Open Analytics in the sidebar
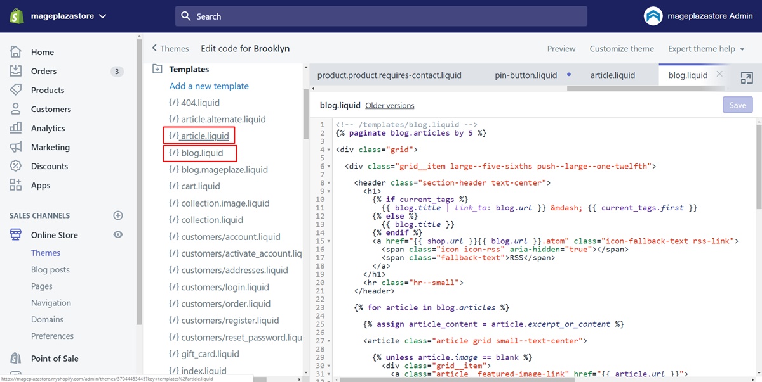Viewport: 762px width, 382px height. pos(48,128)
